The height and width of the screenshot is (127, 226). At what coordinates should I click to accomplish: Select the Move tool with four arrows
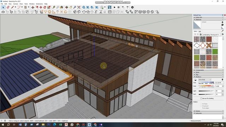coord(41,7)
